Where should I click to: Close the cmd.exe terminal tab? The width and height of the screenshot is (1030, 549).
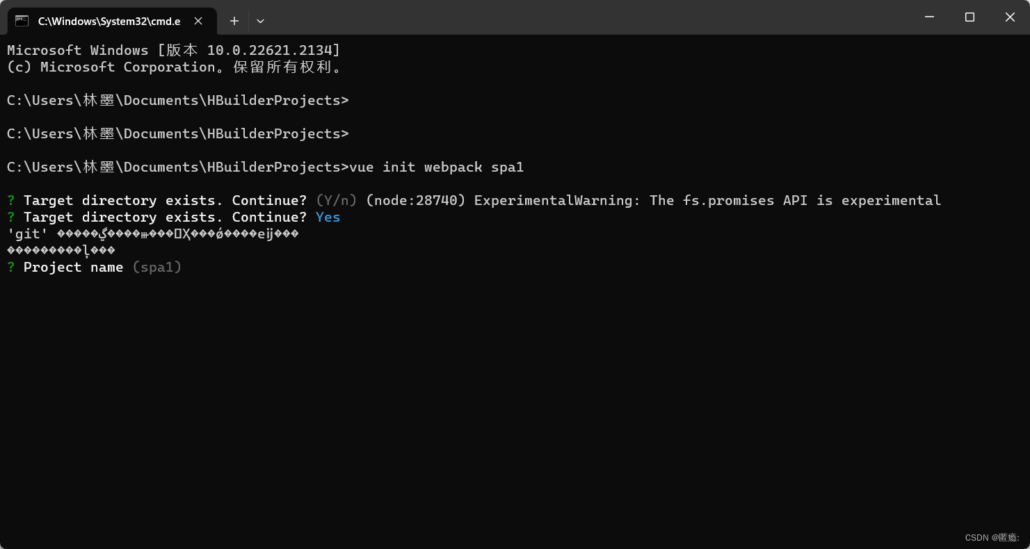point(198,21)
